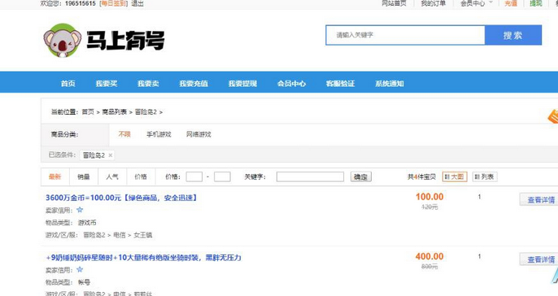Click the orange 充值 top link
Screen dimensions: 558x296
coord(510,3)
